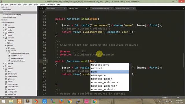Close the viewall.blade.php editor tab
The height and width of the screenshot is (104, 185).
pos(133,9)
